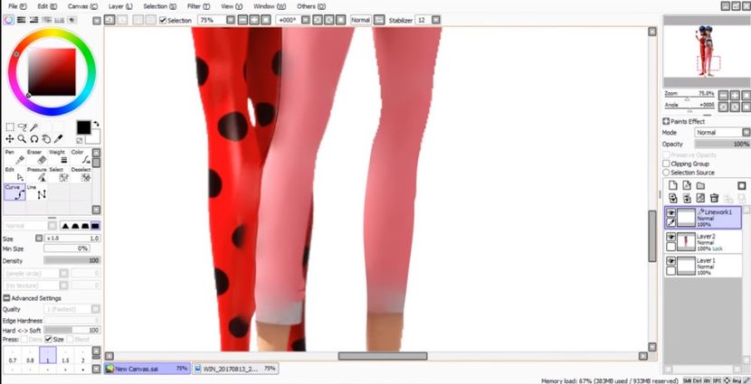
Task: Adjust the layer Opacity slider
Action: tap(722, 144)
